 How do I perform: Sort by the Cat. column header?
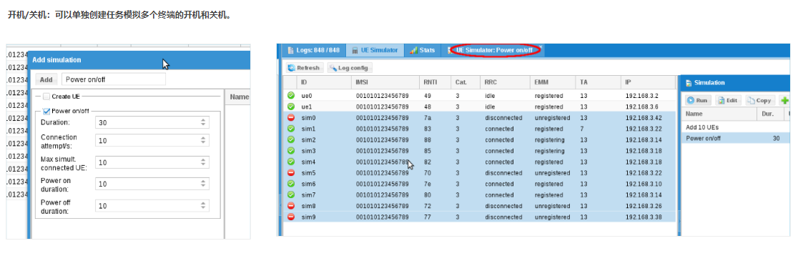pyautogui.click(x=465, y=82)
